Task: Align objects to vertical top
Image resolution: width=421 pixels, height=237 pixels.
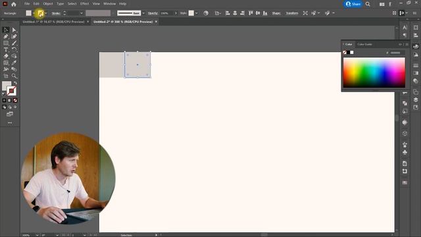Action: pyautogui.click(x=251, y=13)
